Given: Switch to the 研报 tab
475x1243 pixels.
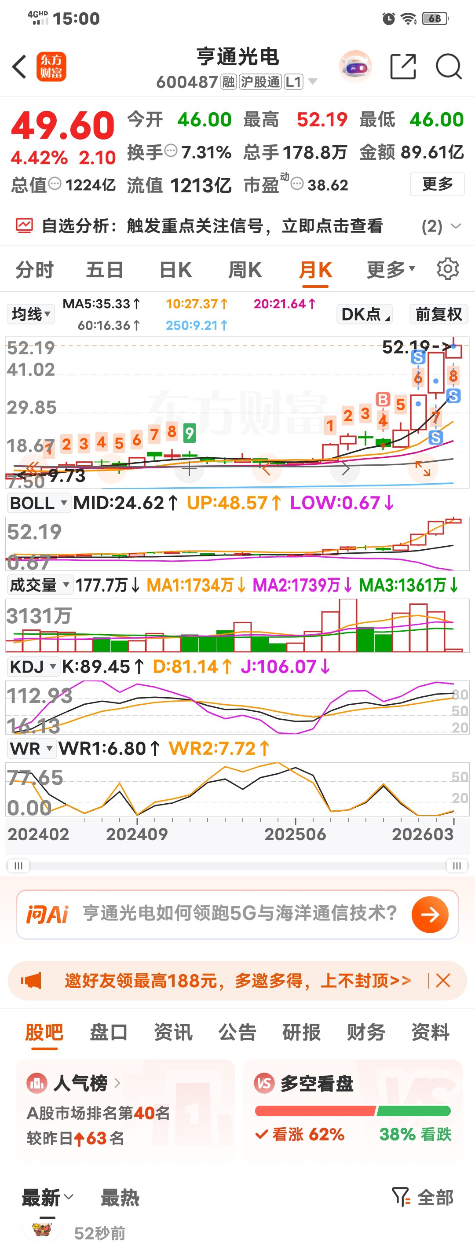Looking at the screenshot, I should [301, 1032].
